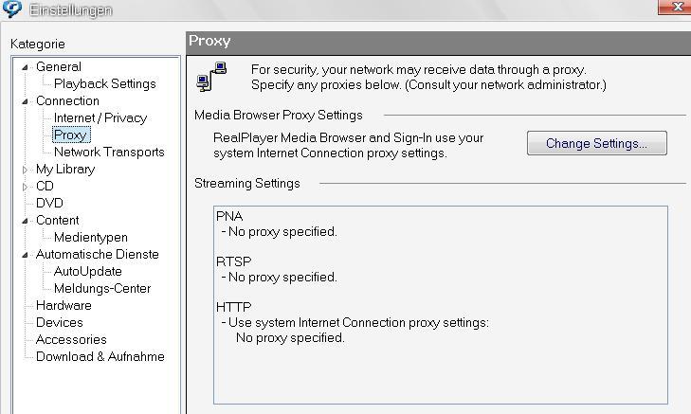The height and width of the screenshot is (414, 691).
Task: Open Meldungs-Center settings
Action: (x=102, y=289)
